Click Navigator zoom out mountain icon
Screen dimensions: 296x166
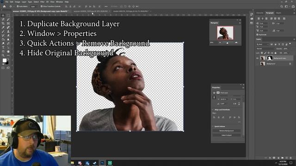(220, 43)
